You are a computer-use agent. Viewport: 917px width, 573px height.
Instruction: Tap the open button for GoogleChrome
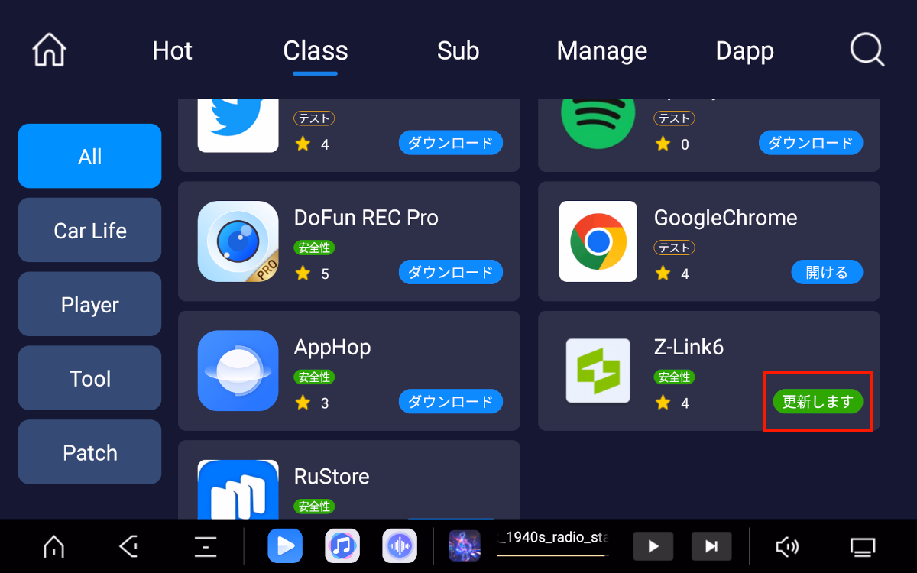pyautogui.click(x=827, y=272)
